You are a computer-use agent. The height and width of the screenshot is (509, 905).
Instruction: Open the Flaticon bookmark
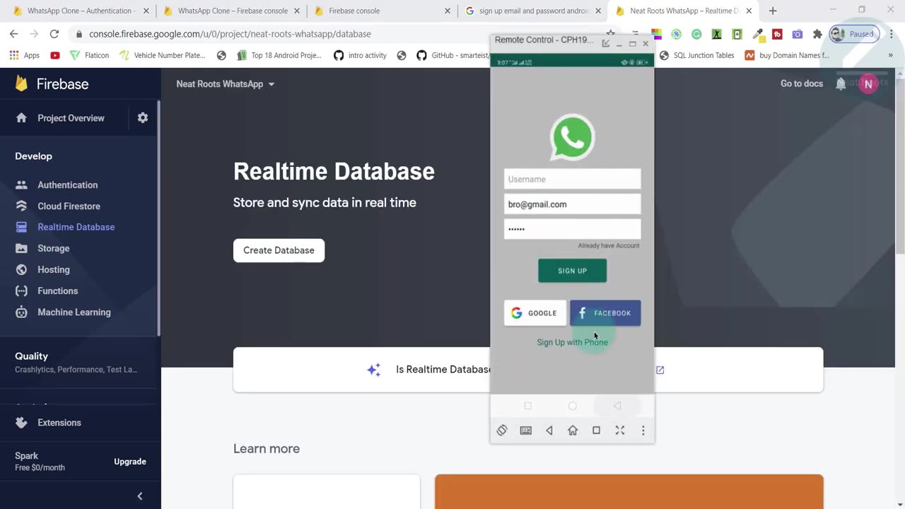coord(89,55)
